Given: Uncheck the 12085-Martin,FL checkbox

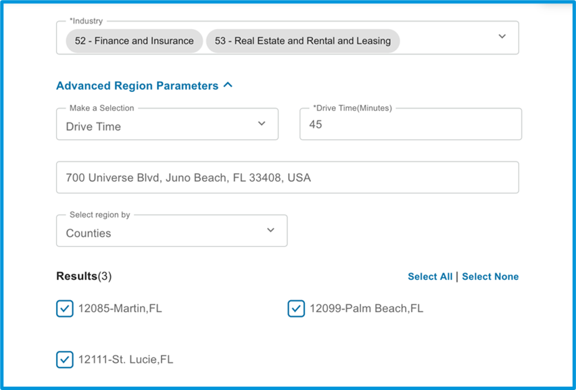Looking at the screenshot, I should 65,308.
